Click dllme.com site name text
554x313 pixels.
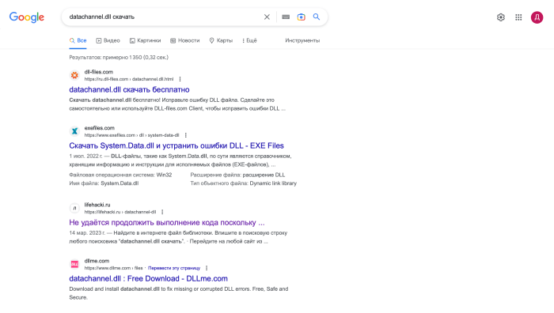(x=97, y=261)
